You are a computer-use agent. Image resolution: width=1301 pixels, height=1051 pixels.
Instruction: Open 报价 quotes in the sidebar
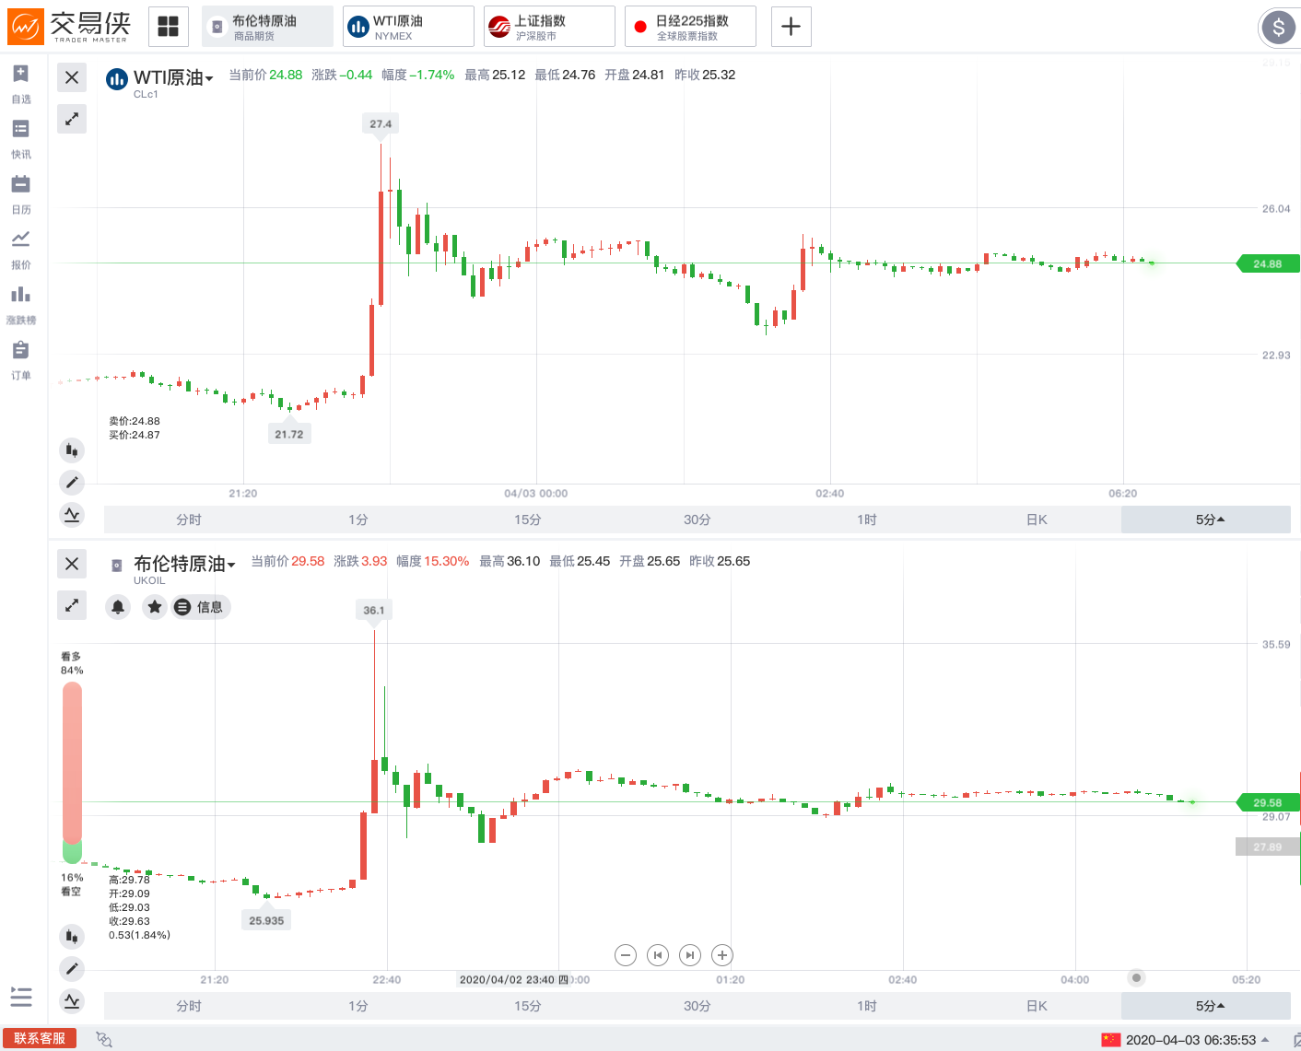21,250
